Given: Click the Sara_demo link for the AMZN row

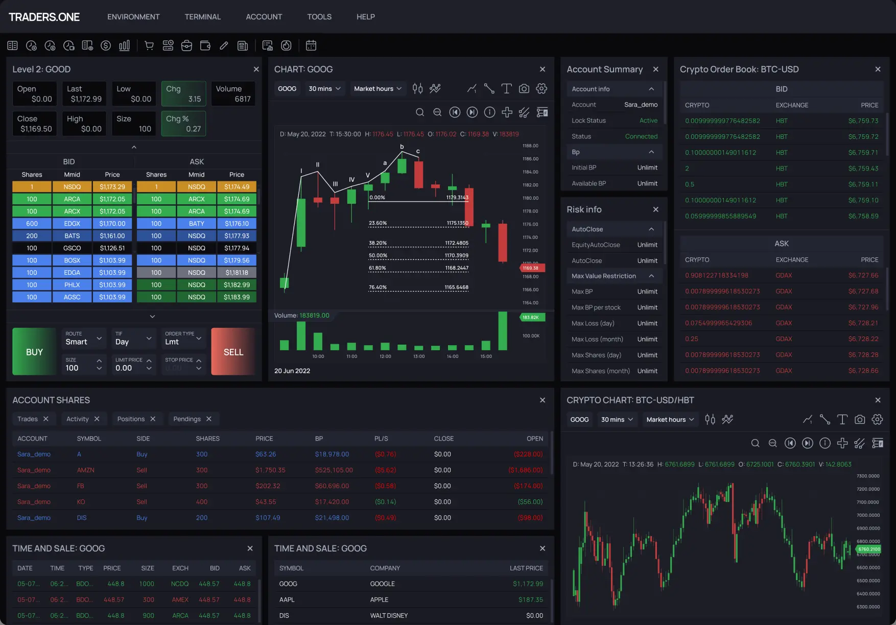Looking at the screenshot, I should pos(34,470).
